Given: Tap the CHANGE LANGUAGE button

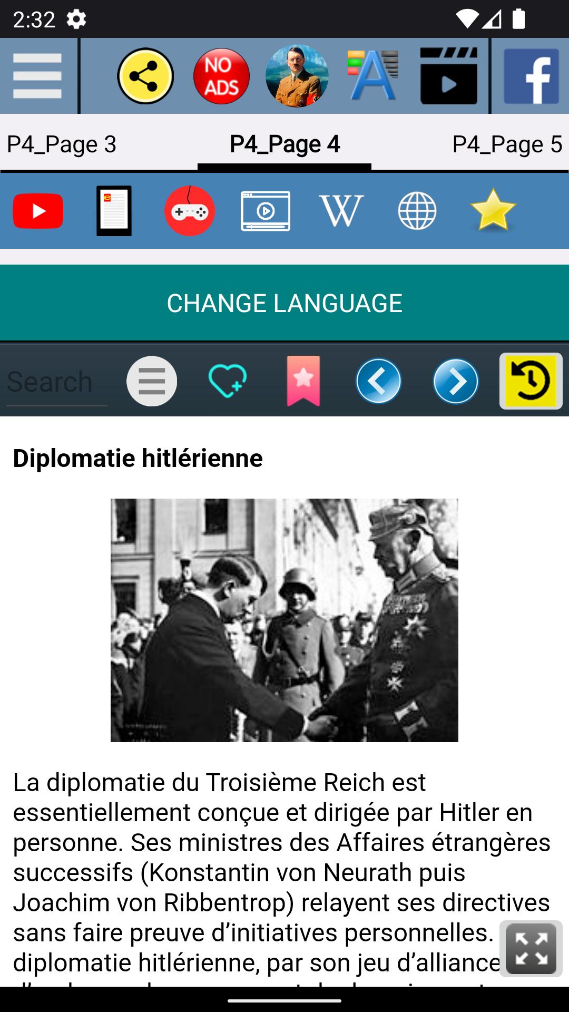Looking at the screenshot, I should point(284,303).
